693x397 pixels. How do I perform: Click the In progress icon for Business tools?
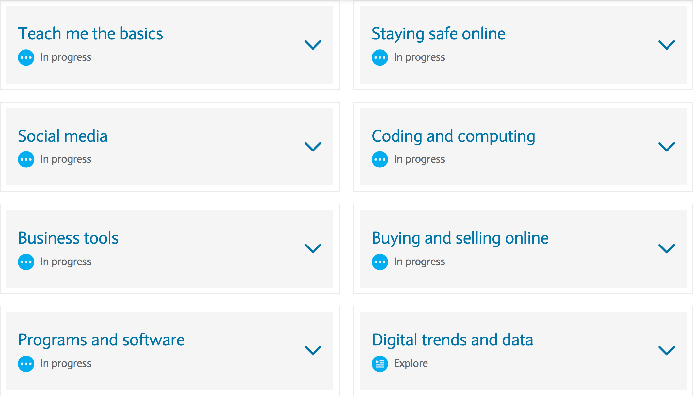[x=26, y=262]
